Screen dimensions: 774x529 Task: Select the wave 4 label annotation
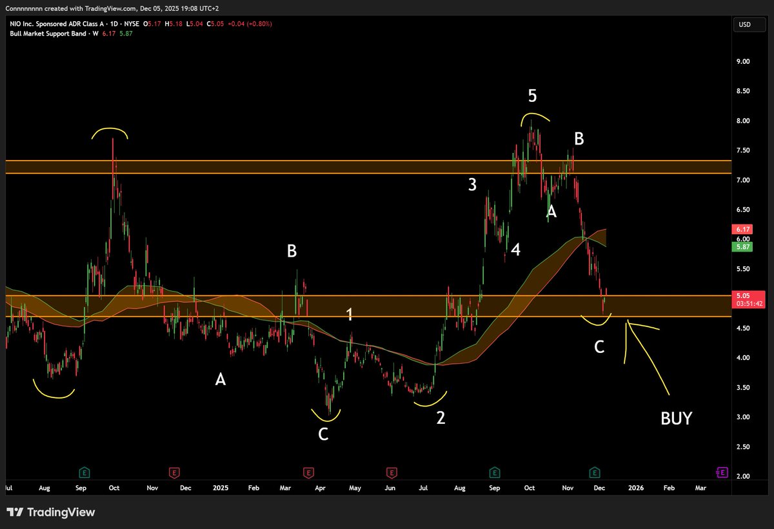(516, 250)
